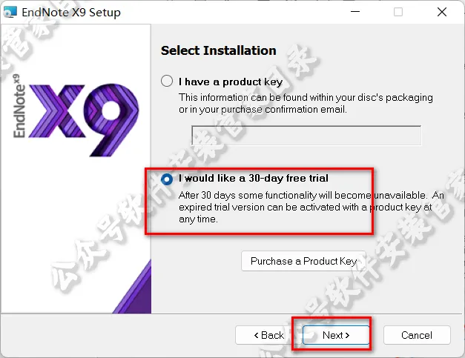
Task: Minimize the EndNote X9 Setup window
Action: click(x=355, y=12)
